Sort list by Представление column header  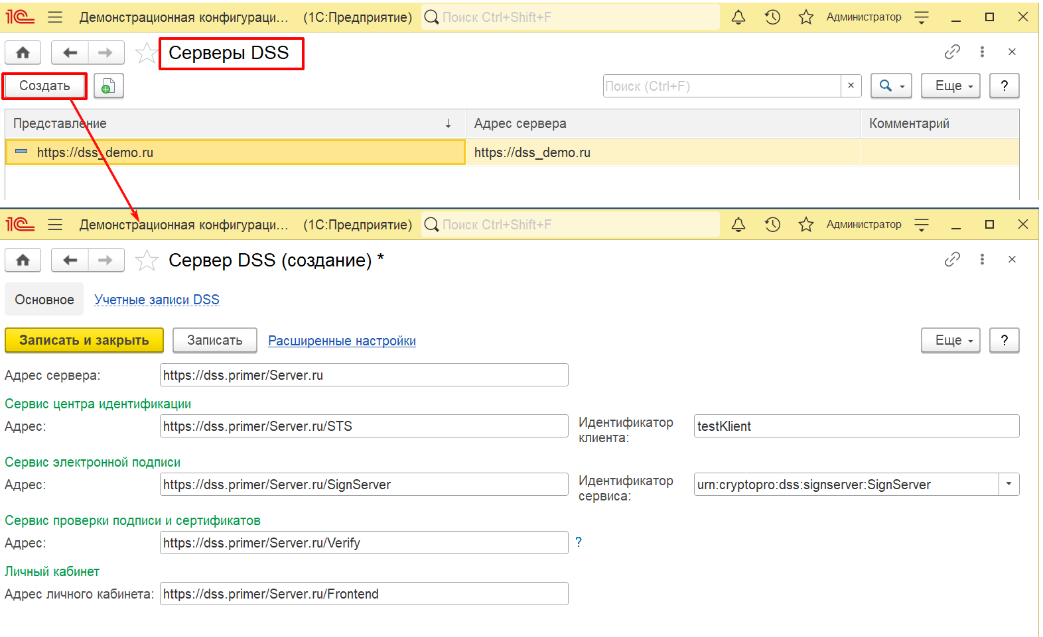coord(236,123)
